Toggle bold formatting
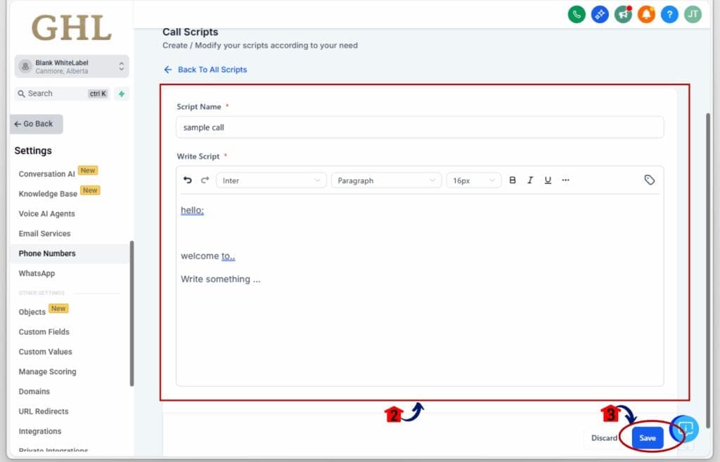The height and width of the screenshot is (462, 720). pyautogui.click(x=513, y=180)
